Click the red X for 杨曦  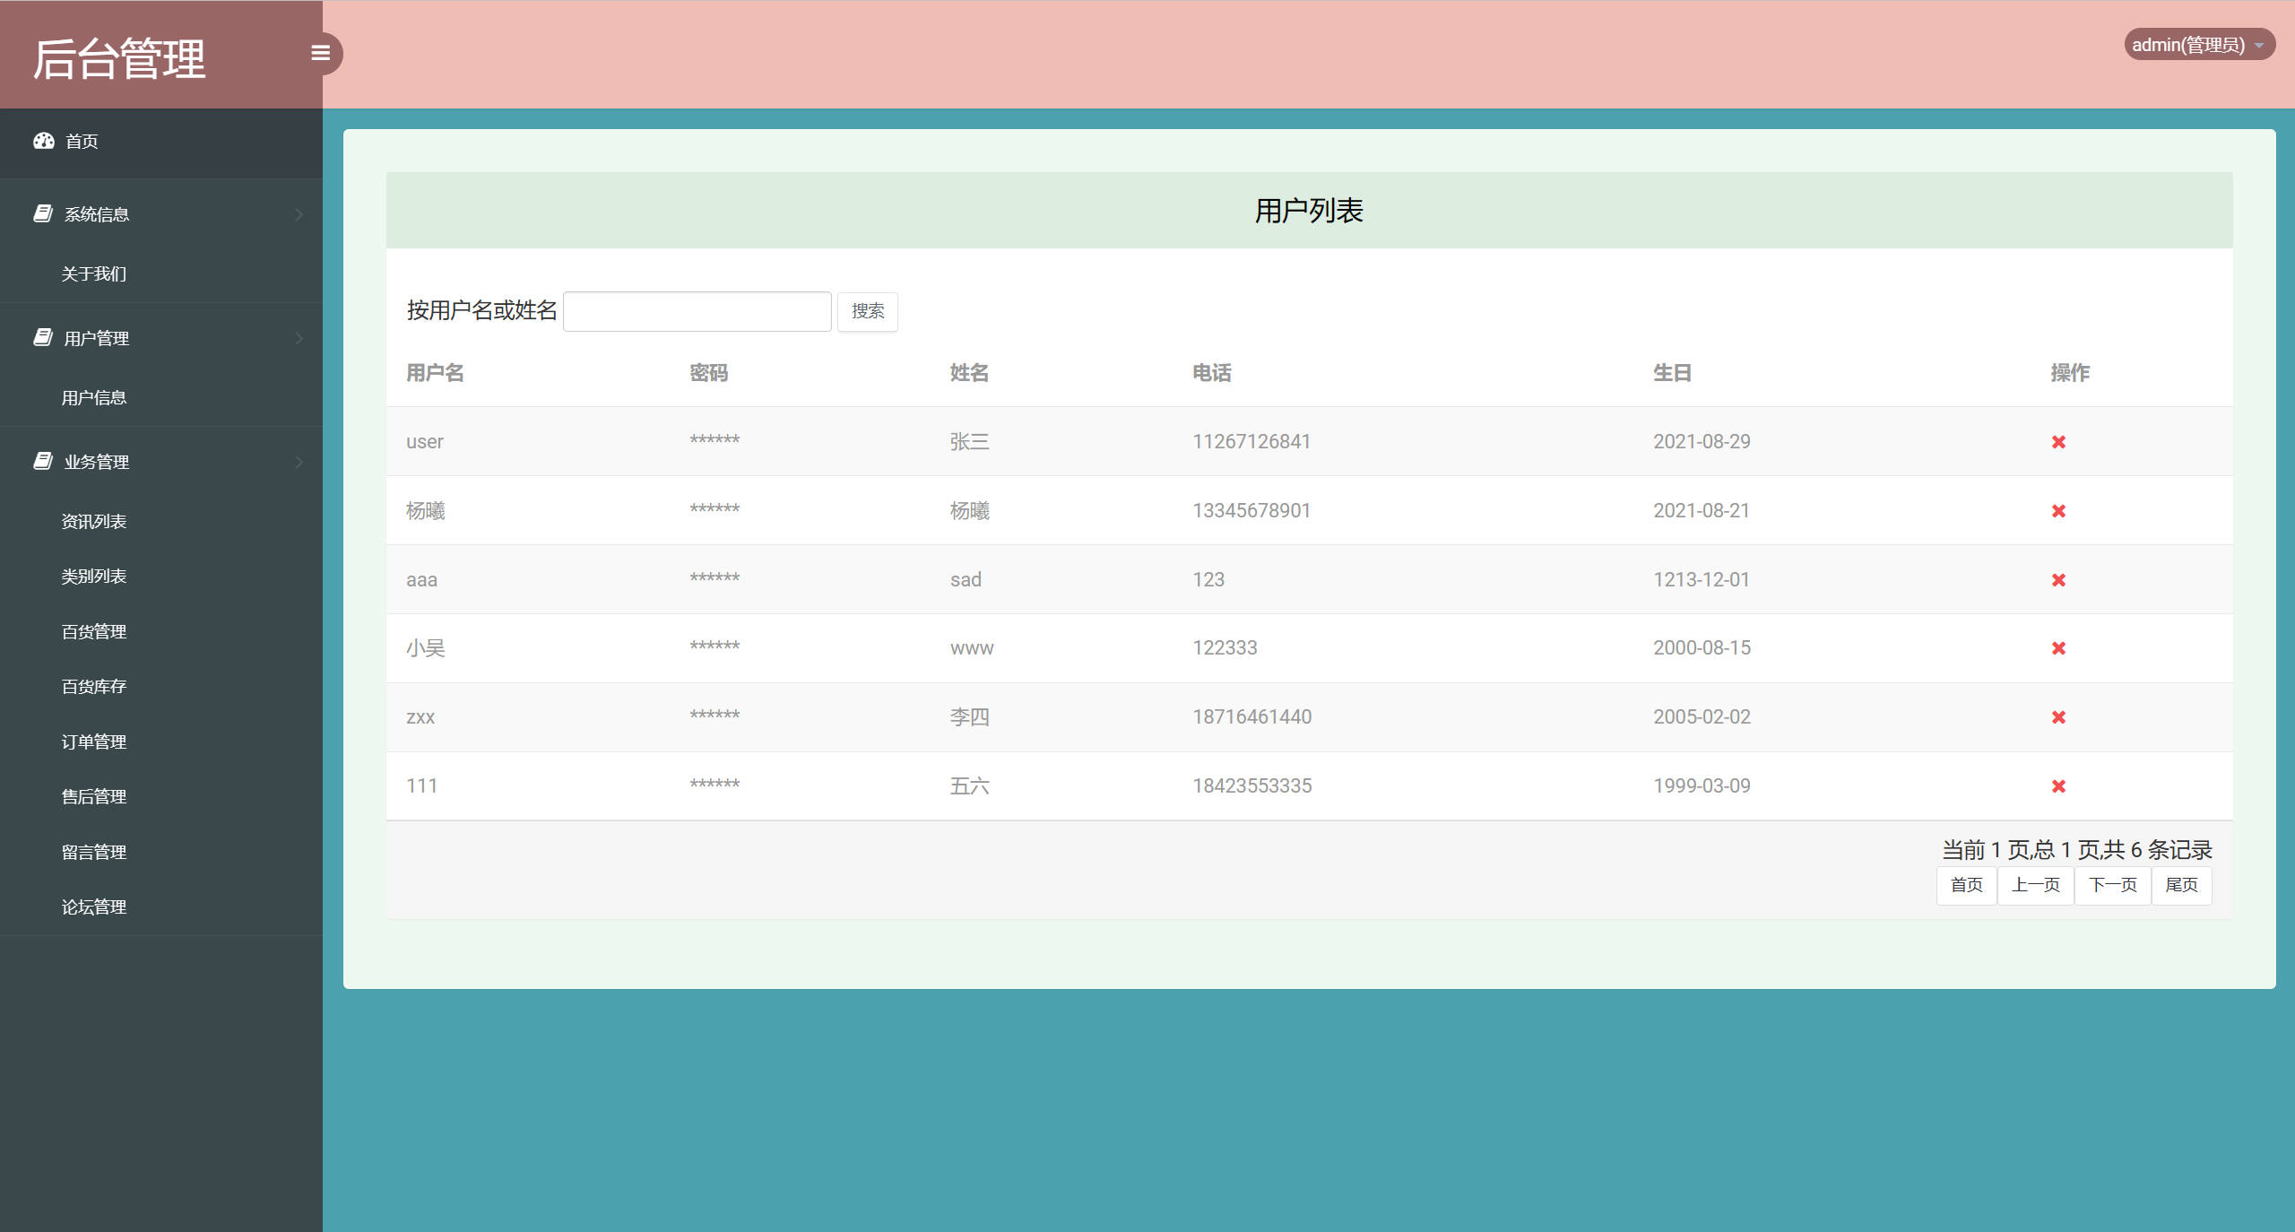point(2058,511)
